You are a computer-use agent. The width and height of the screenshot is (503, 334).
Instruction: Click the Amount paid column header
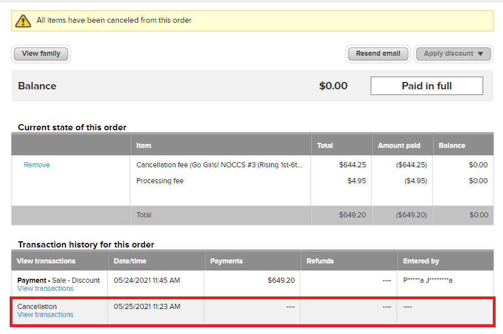click(399, 146)
